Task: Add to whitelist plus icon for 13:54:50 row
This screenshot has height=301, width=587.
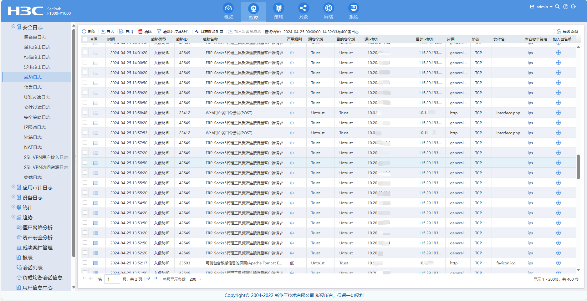Action: tap(559, 203)
